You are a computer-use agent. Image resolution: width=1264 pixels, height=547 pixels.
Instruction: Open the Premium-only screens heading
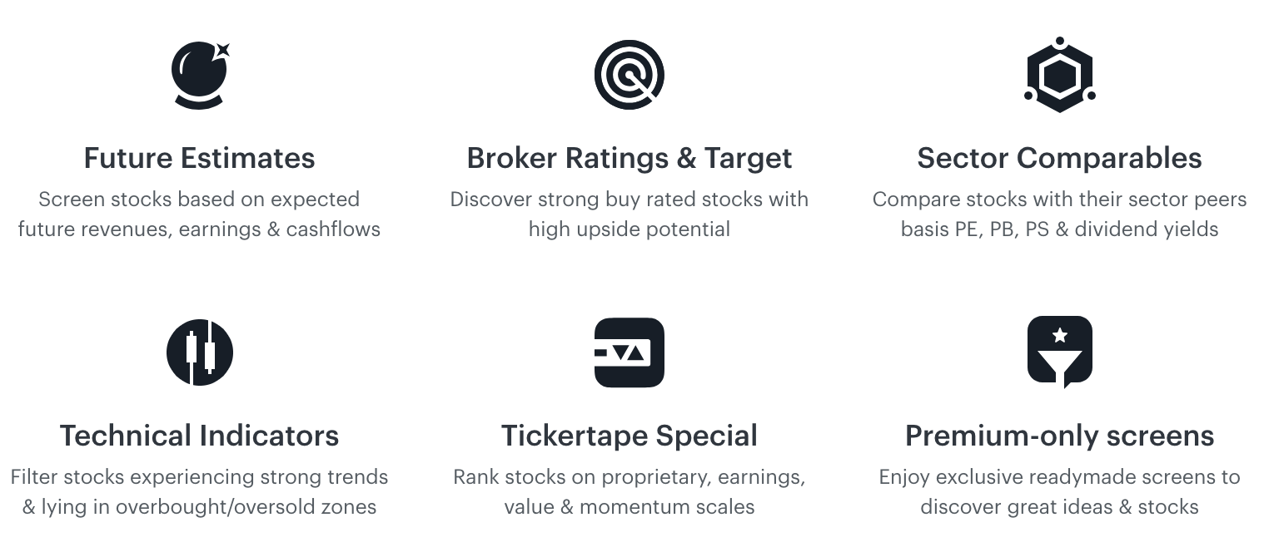1059,436
